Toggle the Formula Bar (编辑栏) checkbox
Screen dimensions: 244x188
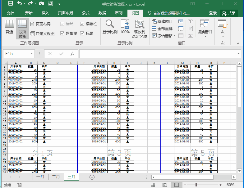pyautogui.click(x=82, y=24)
